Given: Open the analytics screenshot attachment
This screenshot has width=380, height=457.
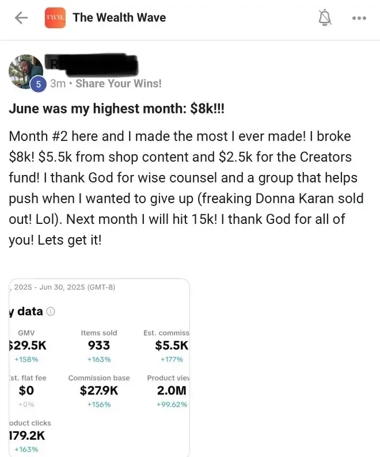Looking at the screenshot, I should (99, 368).
